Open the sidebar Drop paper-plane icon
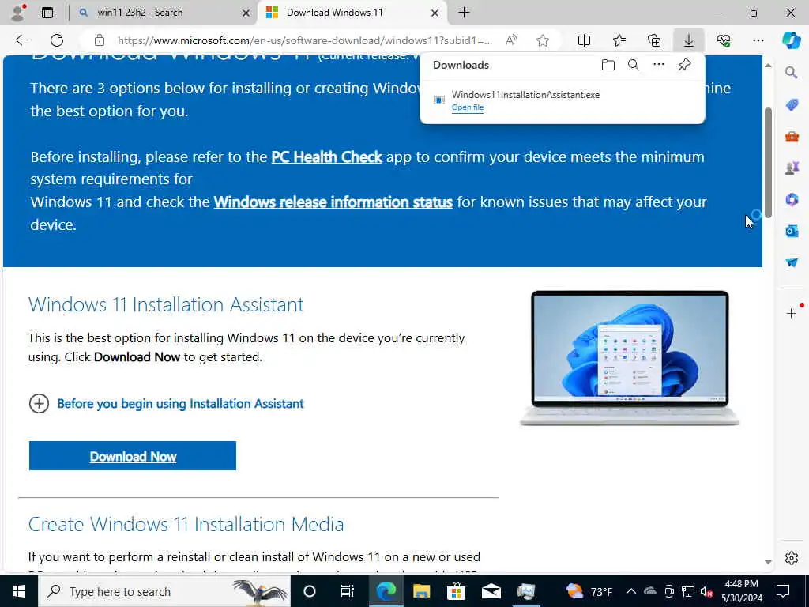Viewport: 809px width, 607px height. click(792, 262)
